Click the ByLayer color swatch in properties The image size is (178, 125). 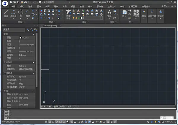[x=20, y=38]
